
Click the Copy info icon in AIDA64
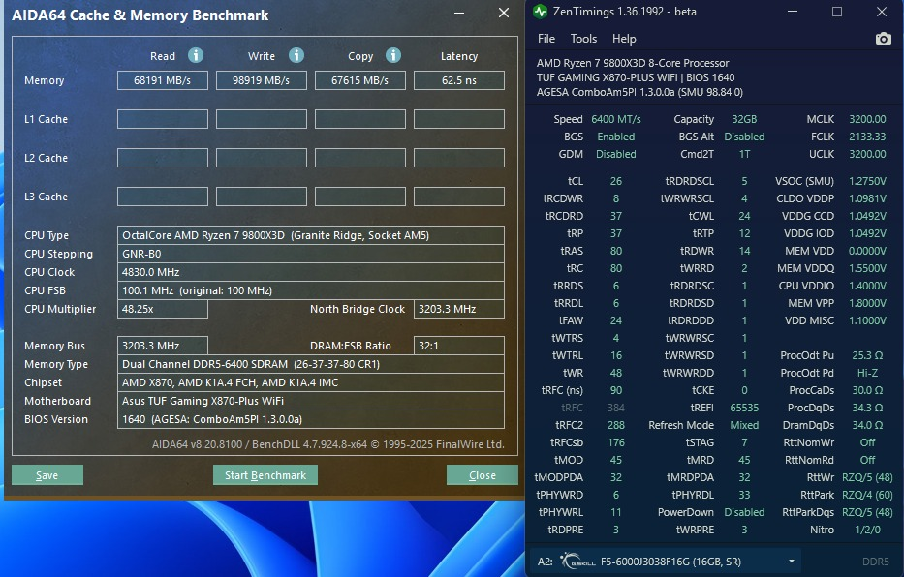point(393,55)
